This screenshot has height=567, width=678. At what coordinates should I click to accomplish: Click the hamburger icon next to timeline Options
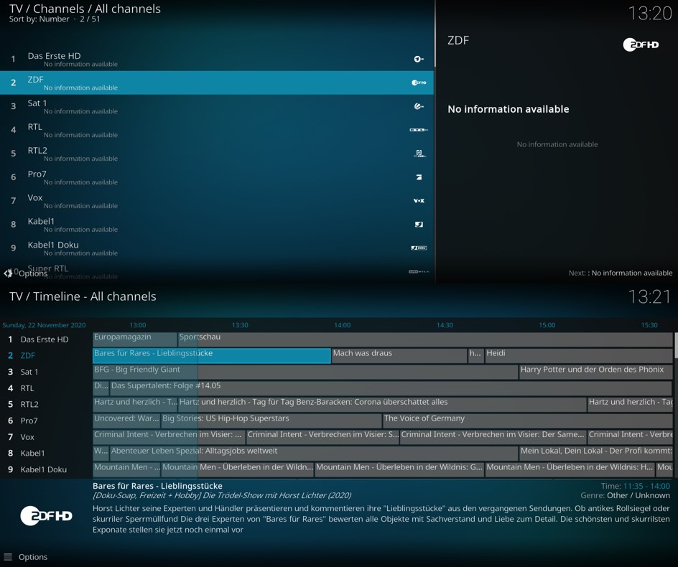click(x=8, y=557)
